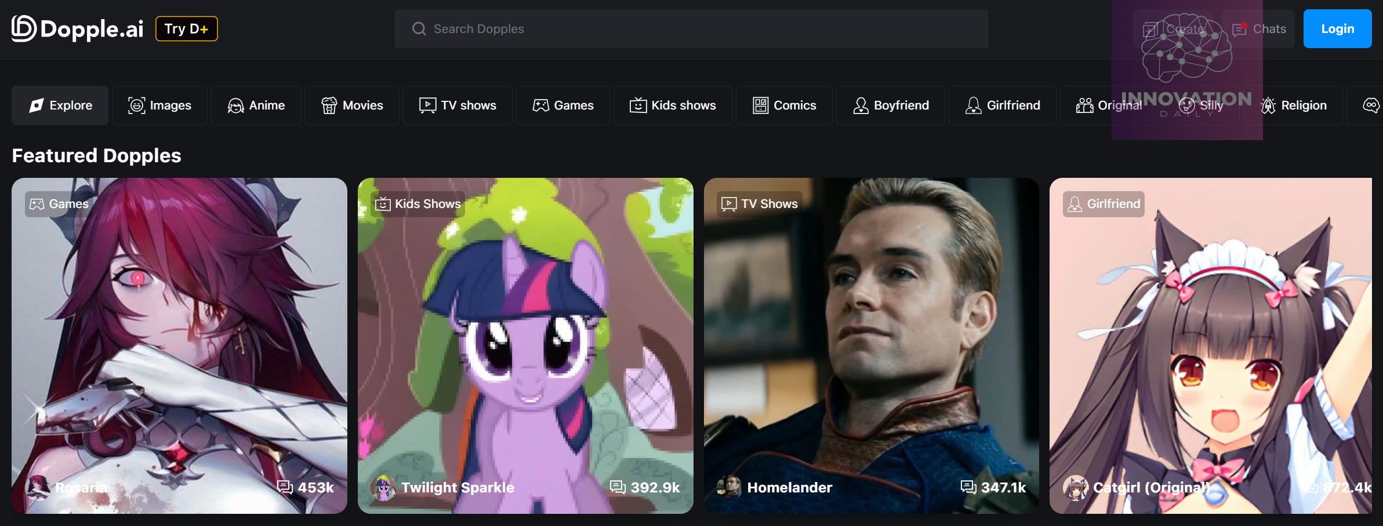Click the partially visible last category icon
This screenshot has width=1383, height=526.
[x=1371, y=105]
